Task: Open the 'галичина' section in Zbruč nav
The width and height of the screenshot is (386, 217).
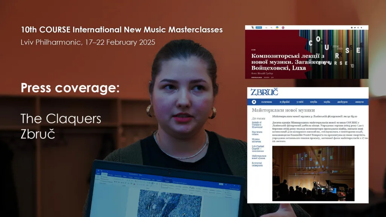Action: click(x=267, y=102)
